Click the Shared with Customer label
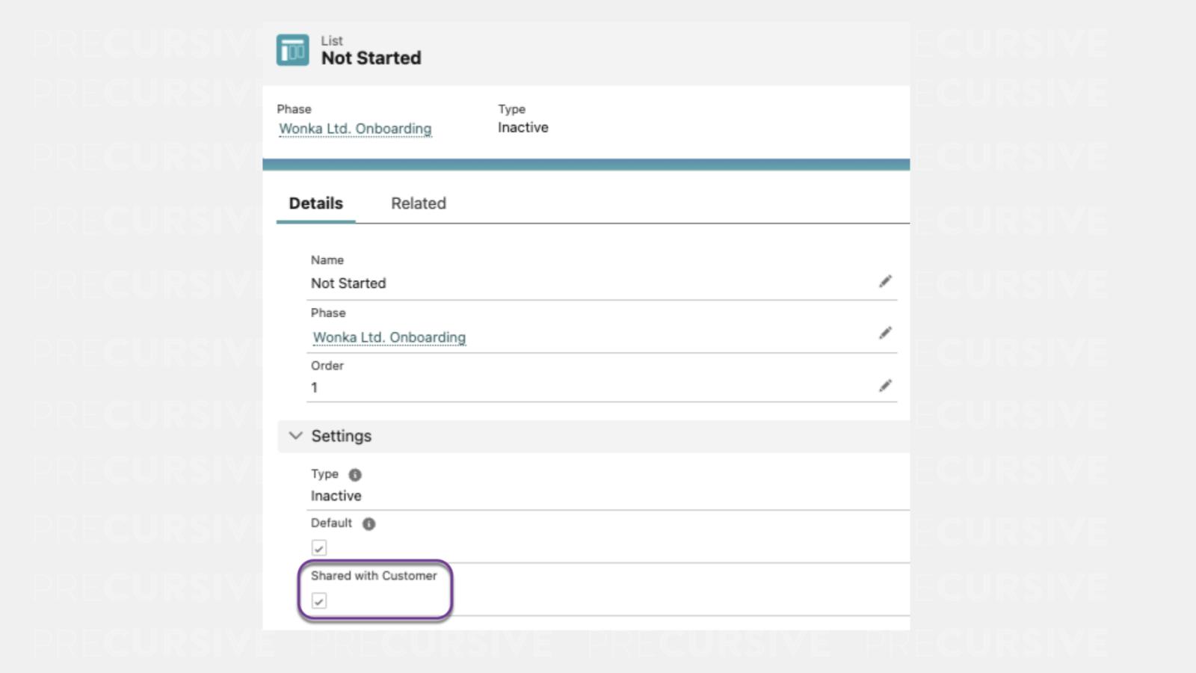This screenshot has height=673, width=1196. coord(373,576)
